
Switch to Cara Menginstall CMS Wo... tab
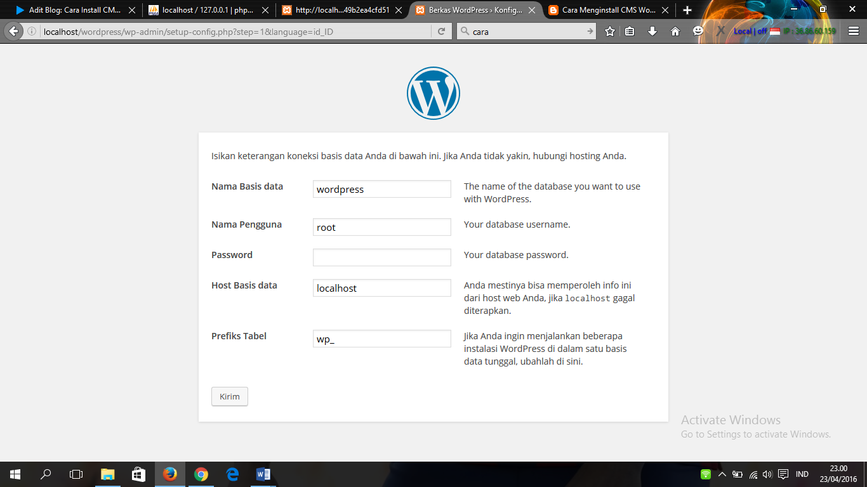(608, 10)
